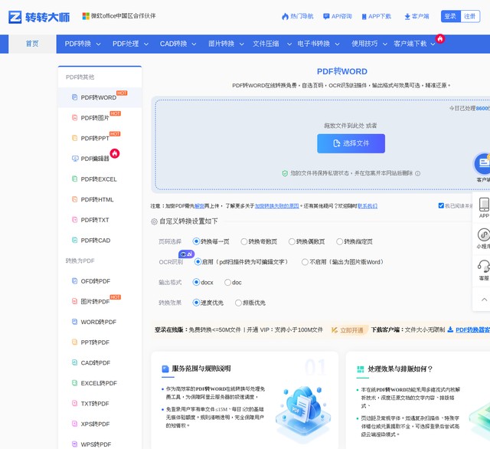Go to the 首页 tab
The width and height of the screenshot is (490, 449).
pyautogui.click(x=32, y=44)
